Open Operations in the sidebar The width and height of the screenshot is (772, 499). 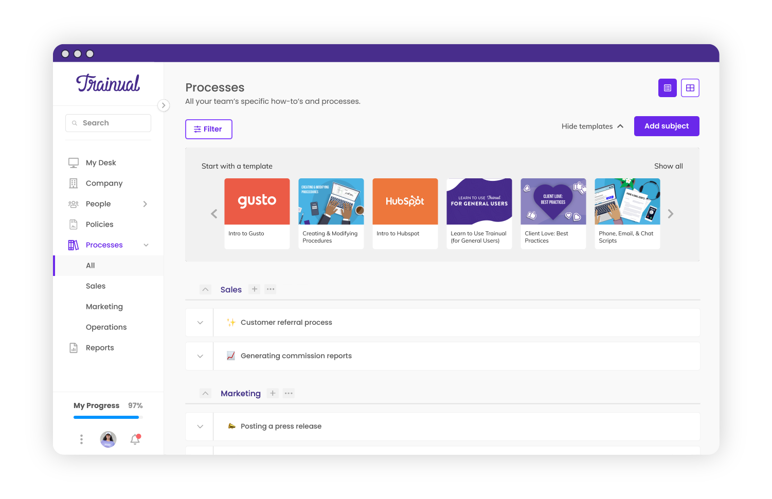(106, 327)
